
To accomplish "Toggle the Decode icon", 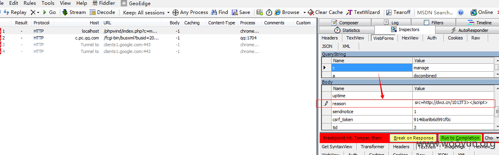I will [x=93, y=12].
